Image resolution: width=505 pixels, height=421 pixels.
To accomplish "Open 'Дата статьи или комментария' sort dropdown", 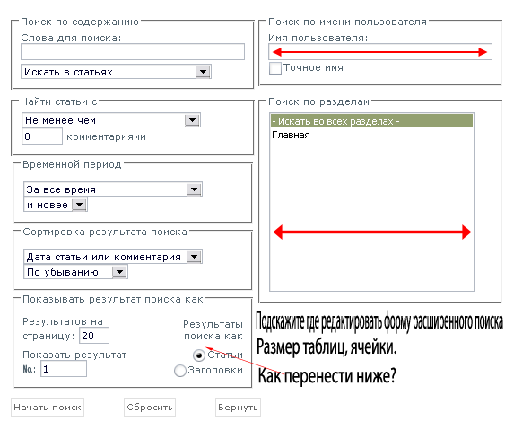I will click(x=113, y=257).
